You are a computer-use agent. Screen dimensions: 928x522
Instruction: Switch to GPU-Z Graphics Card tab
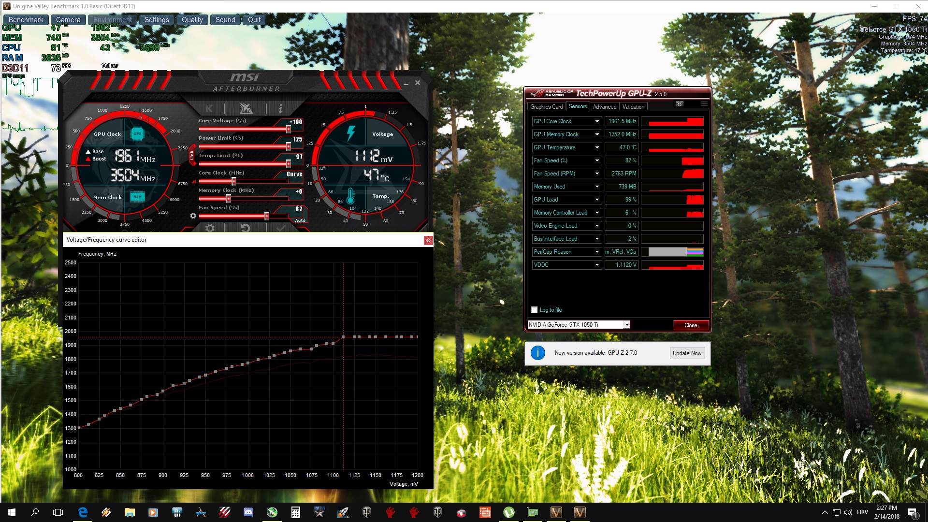click(546, 107)
